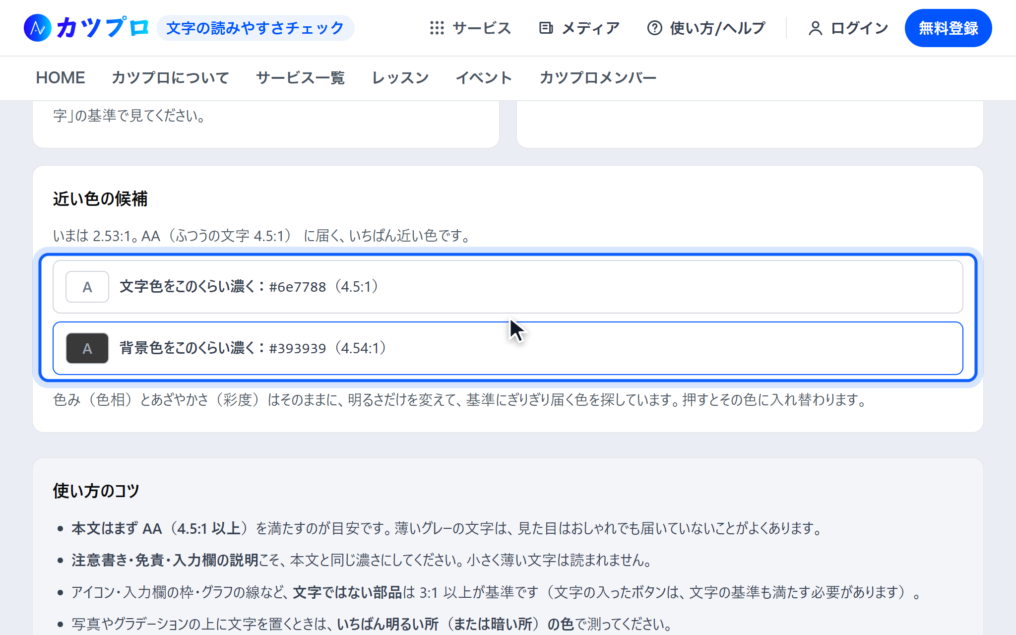This screenshot has width=1016, height=635.
Task: Click the カツプロ logo icon
Action: (38, 28)
